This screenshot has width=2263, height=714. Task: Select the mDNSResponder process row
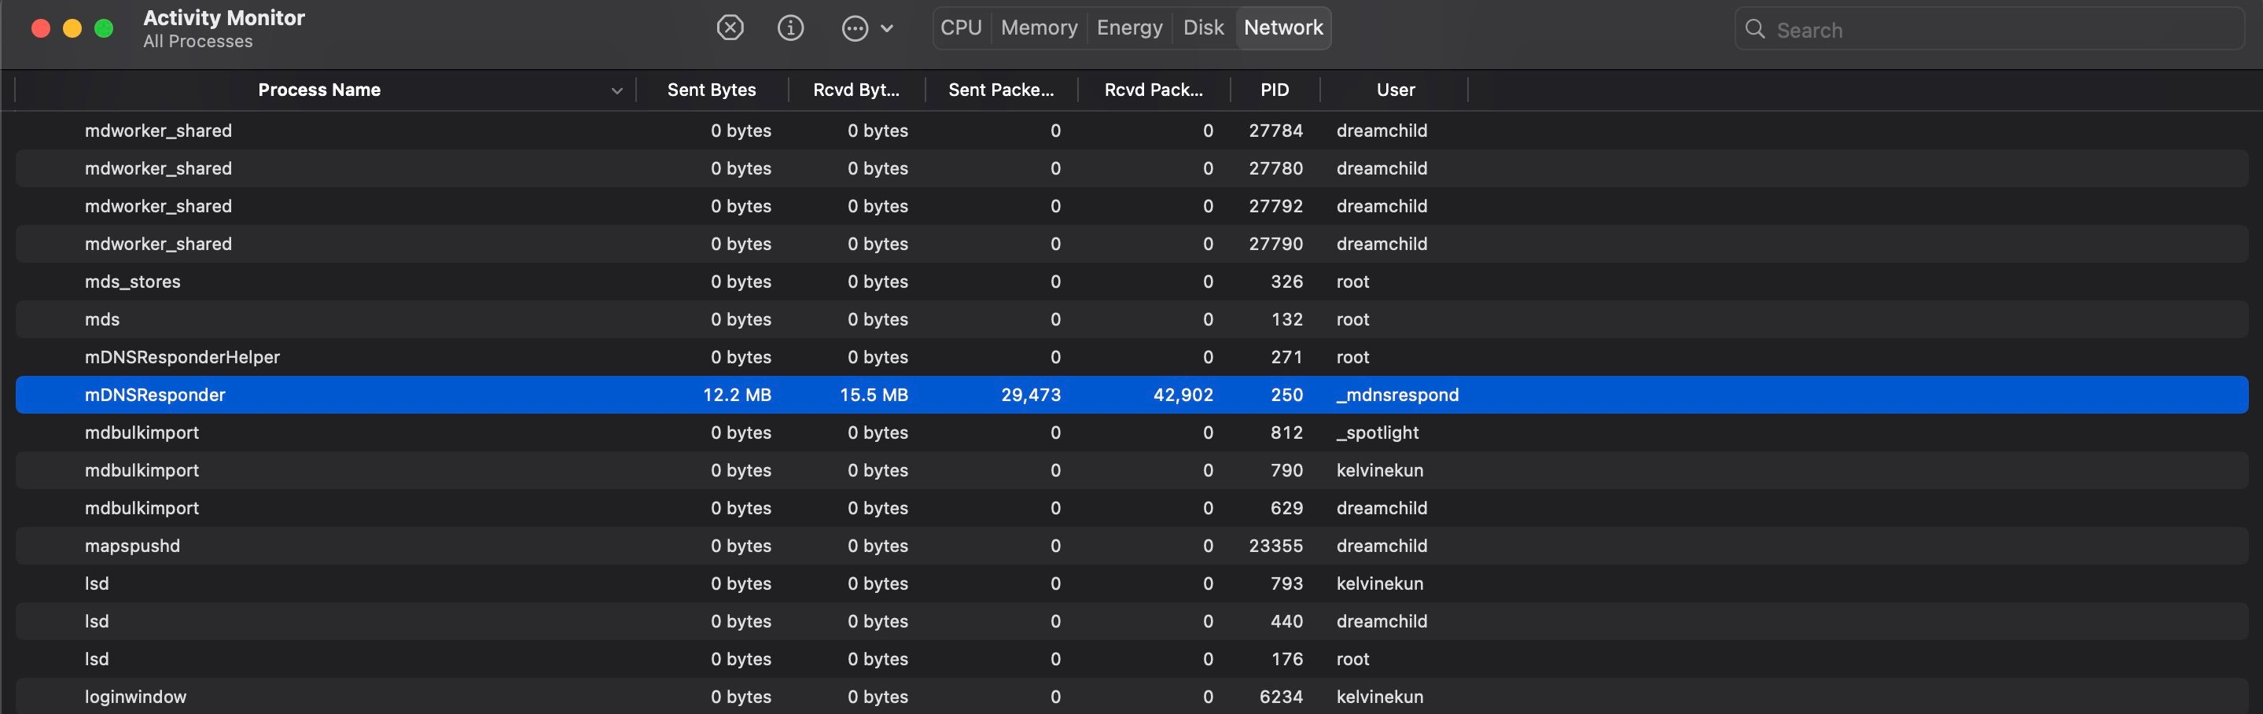pos(156,396)
